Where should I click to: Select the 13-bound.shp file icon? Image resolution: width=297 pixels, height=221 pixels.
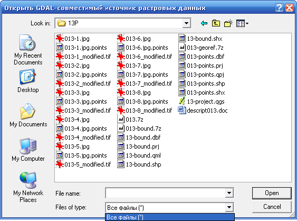[x=121, y=164]
